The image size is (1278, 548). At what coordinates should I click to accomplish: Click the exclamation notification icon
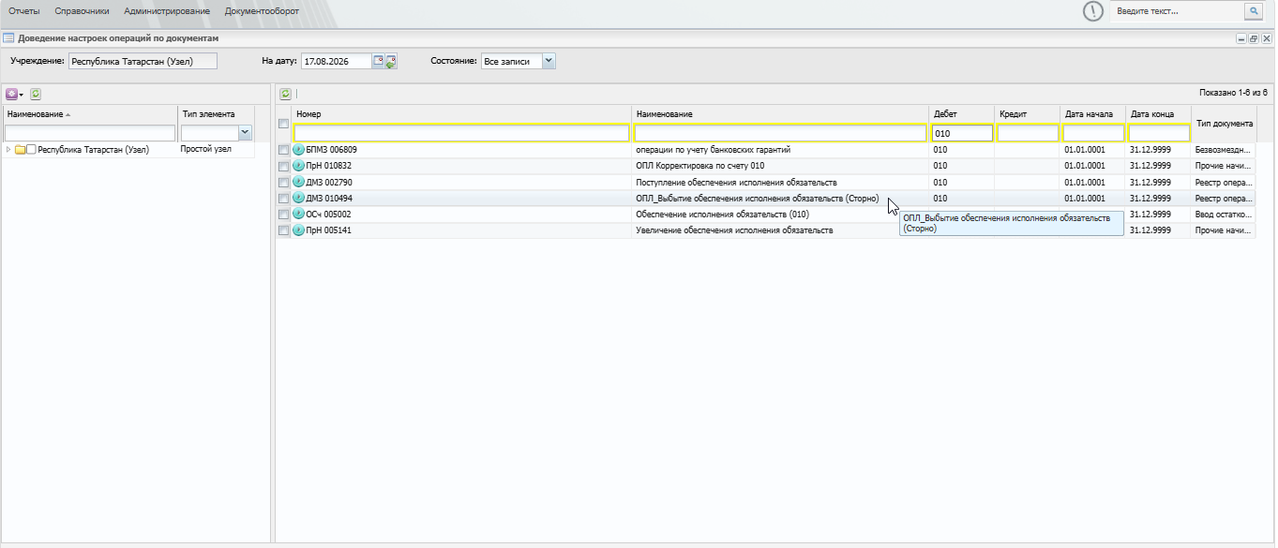[x=1092, y=11]
